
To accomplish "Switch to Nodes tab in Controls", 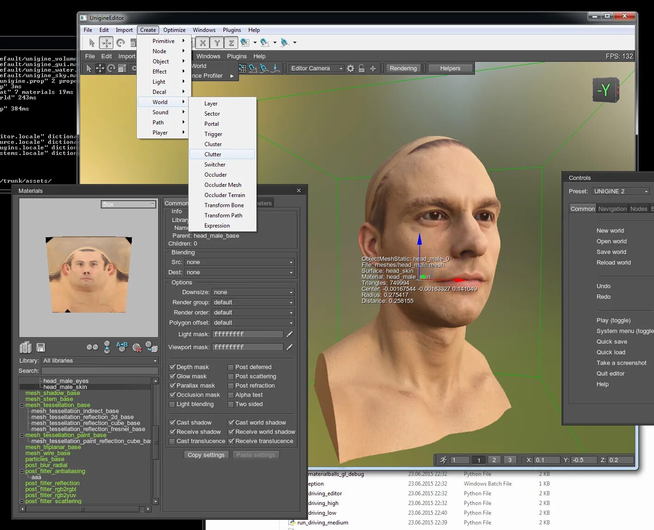I will [x=639, y=209].
